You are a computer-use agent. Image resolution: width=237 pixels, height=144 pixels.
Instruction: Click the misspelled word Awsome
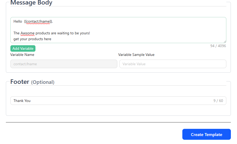27,33
